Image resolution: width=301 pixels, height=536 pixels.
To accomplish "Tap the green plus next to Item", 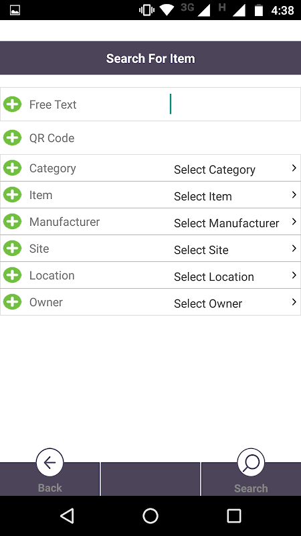I will click(12, 195).
